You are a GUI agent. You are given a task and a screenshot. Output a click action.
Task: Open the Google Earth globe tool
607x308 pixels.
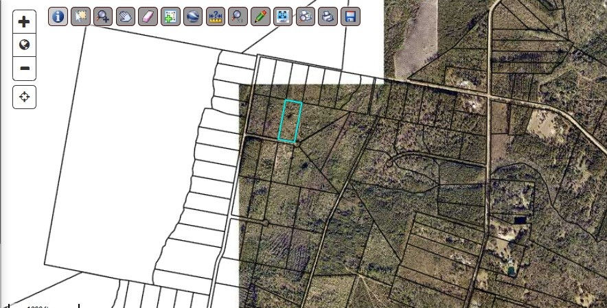193,16
